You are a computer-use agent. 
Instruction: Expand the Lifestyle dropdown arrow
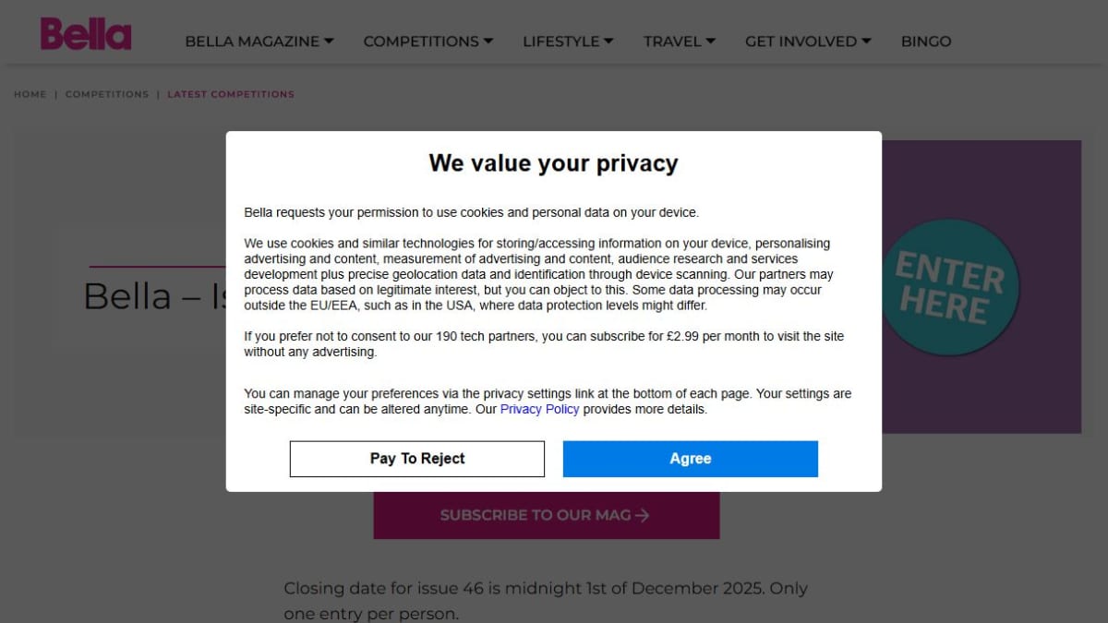point(608,42)
